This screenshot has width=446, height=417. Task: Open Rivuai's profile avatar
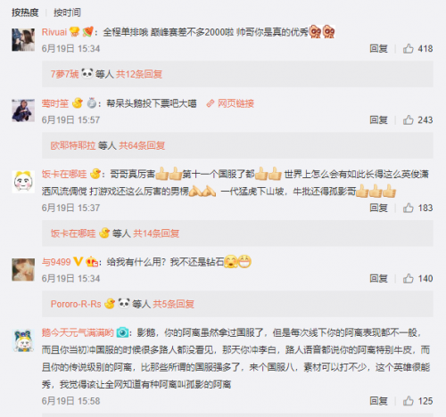pyautogui.click(x=23, y=40)
